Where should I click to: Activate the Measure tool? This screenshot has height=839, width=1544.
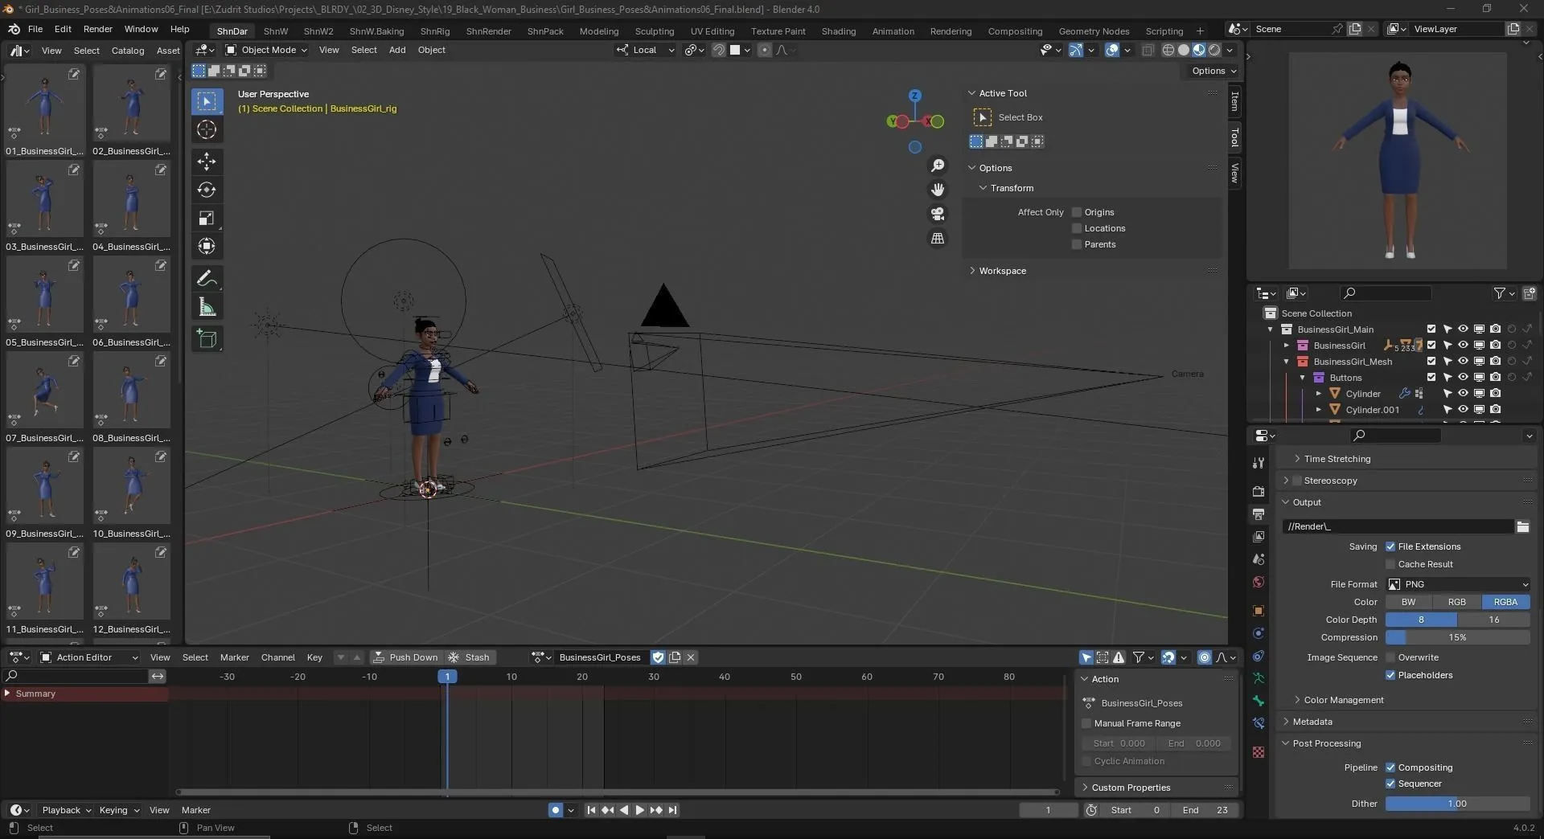207,305
